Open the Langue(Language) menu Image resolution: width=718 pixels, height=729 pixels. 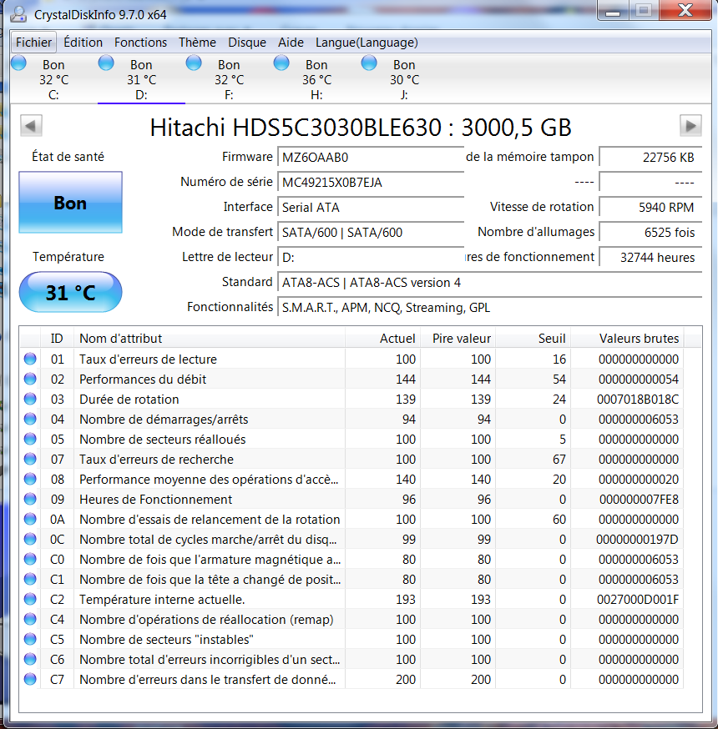point(367,43)
